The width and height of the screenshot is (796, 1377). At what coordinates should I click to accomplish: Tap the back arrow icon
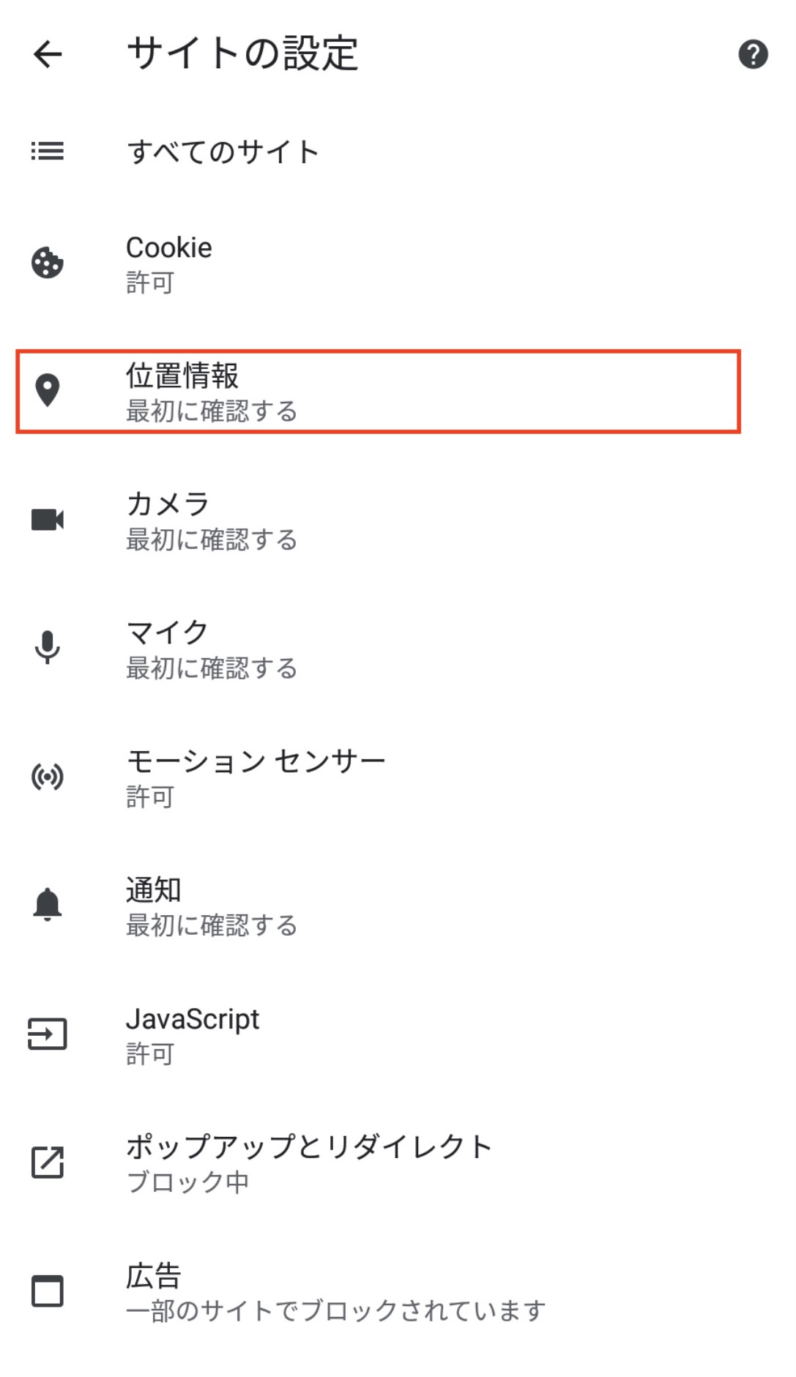48,54
